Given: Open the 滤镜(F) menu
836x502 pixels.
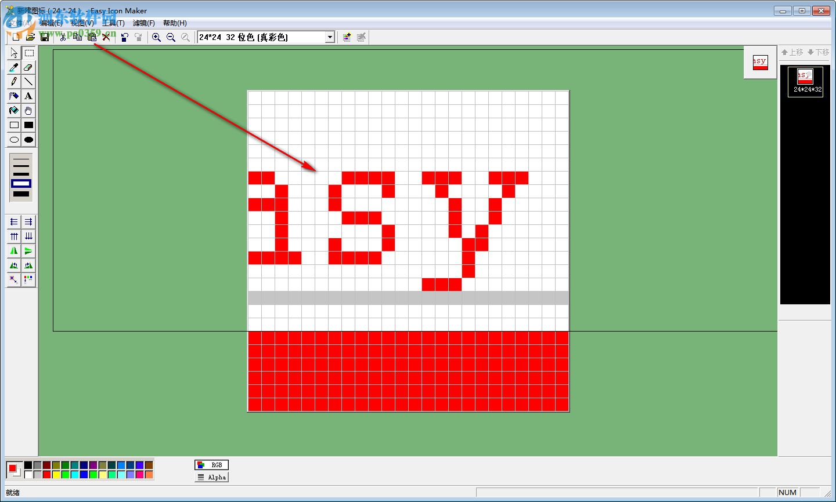Looking at the screenshot, I should click(x=144, y=23).
